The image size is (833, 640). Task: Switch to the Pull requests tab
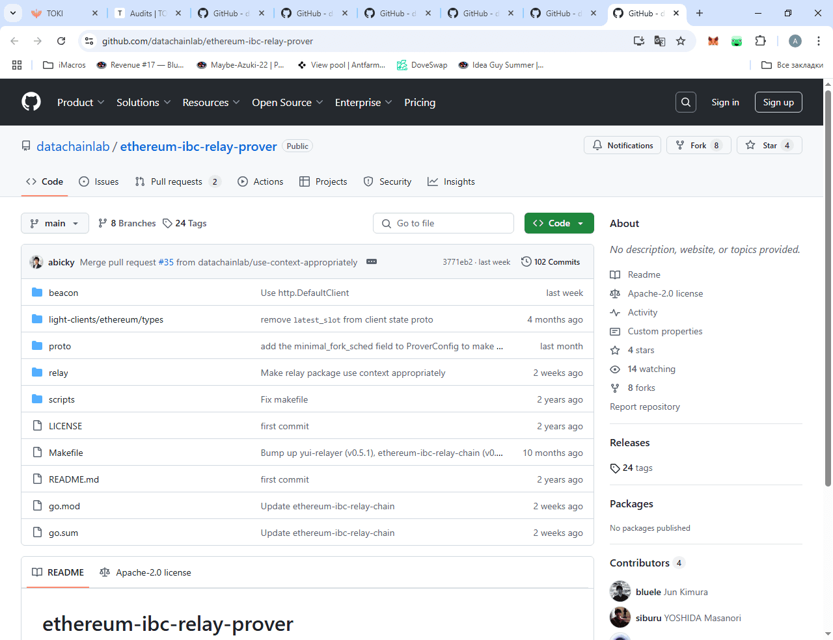(x=177, y=181)
